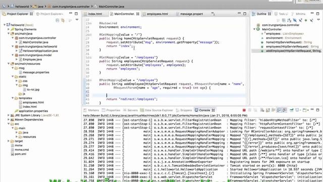Select application.properties file
The width and height of the screenshot is (323, 182).
(33, 111)
